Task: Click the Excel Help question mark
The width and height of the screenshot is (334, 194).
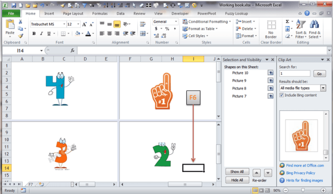Action: pos(307,14)
